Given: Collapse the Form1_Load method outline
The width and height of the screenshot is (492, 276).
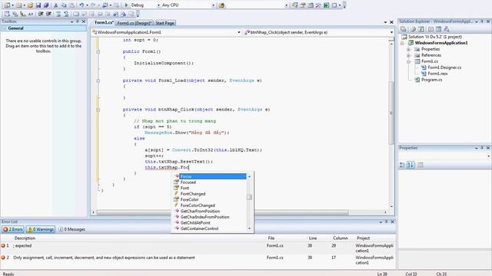Looking at the screenshot, I should (98, 80).
